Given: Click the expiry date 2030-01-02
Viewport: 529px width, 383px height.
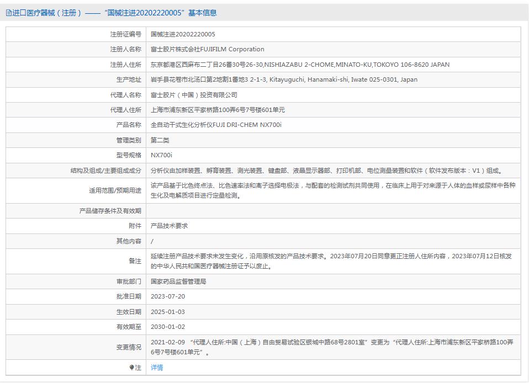Looking at the screenshot, I should 168,327.
